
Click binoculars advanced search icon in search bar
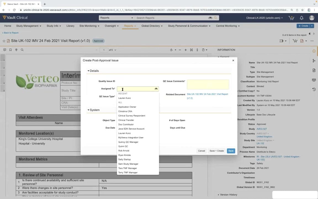[210, 18]
